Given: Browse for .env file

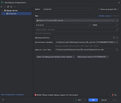Looking at the screenshot, I should 117,50.
